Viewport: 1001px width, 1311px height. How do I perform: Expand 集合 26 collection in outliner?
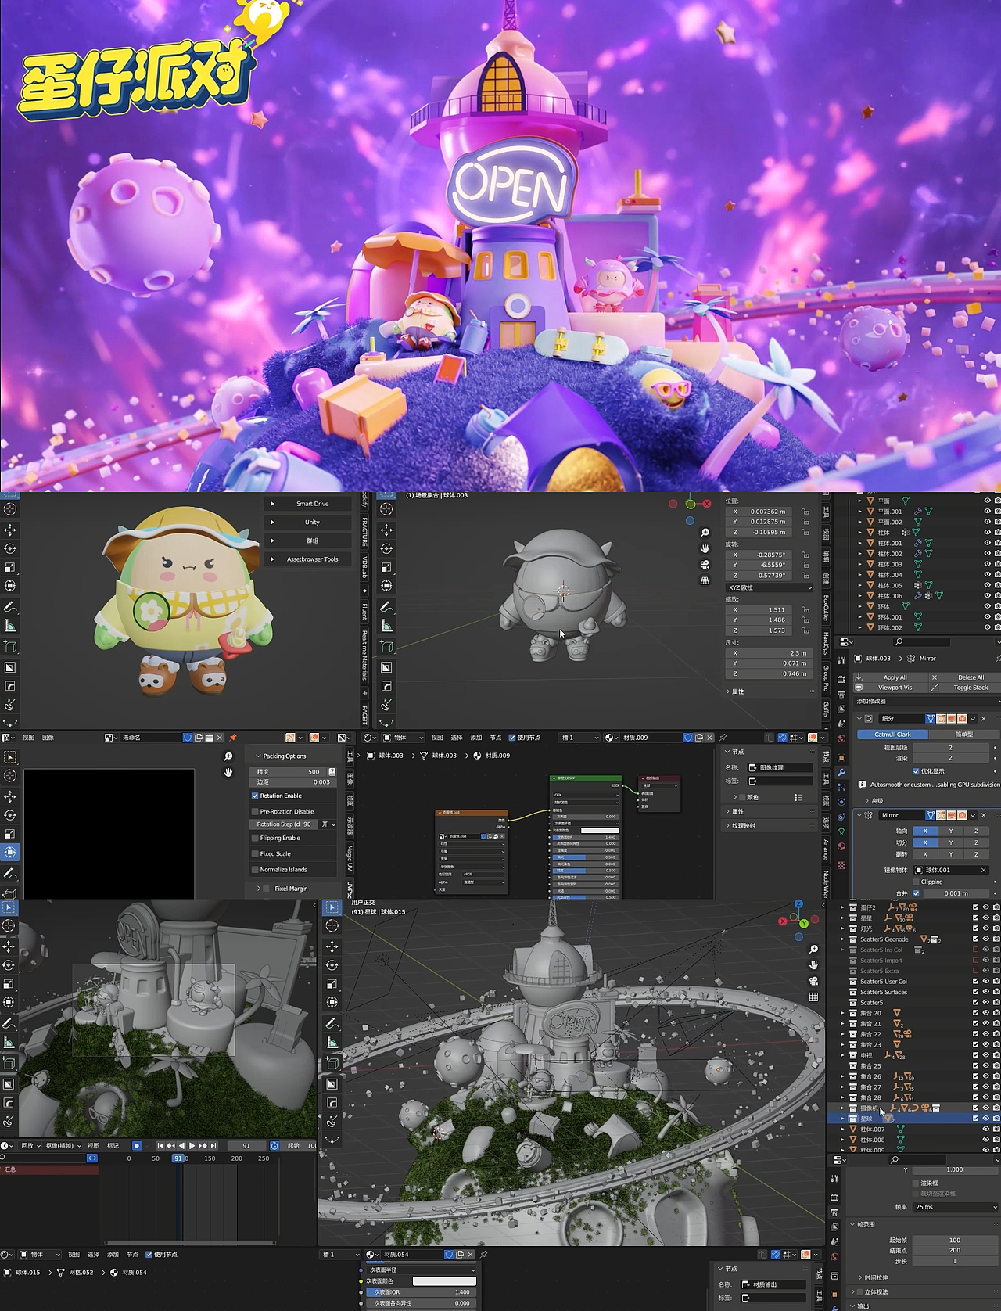[843, 1076]
